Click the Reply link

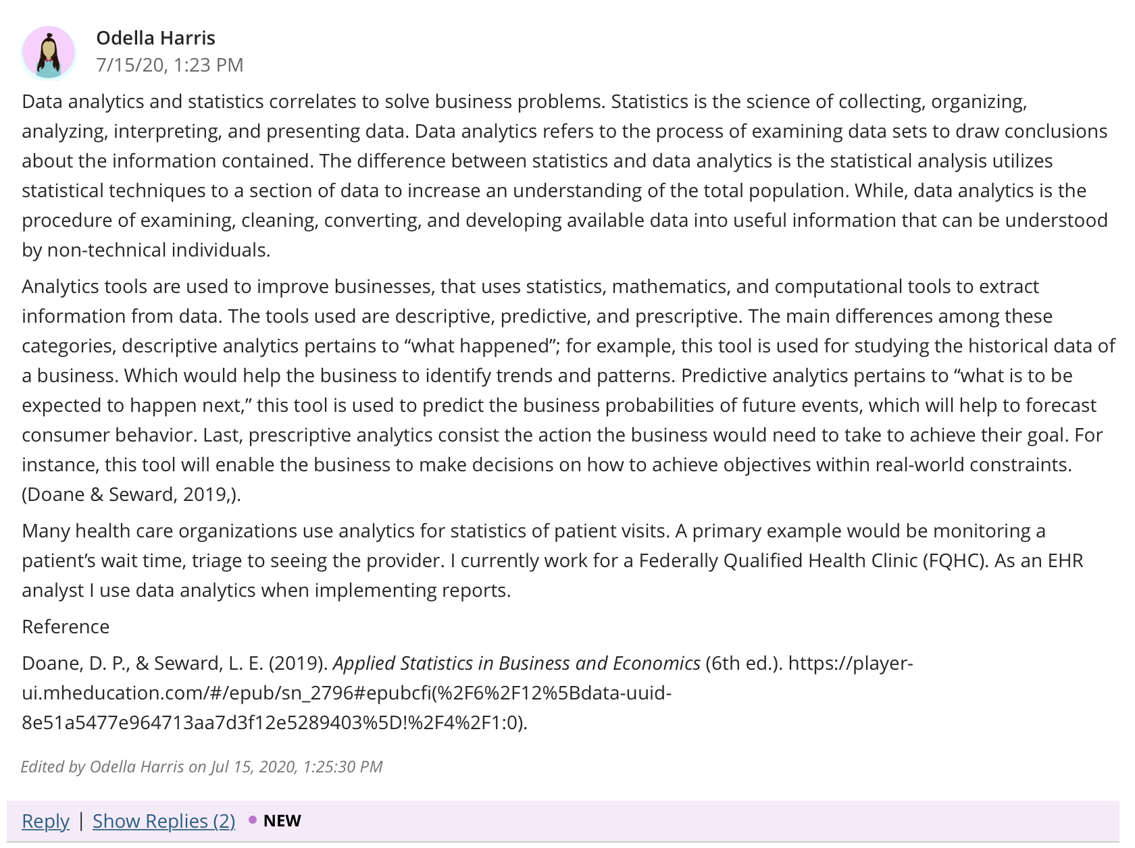(45, 820)
